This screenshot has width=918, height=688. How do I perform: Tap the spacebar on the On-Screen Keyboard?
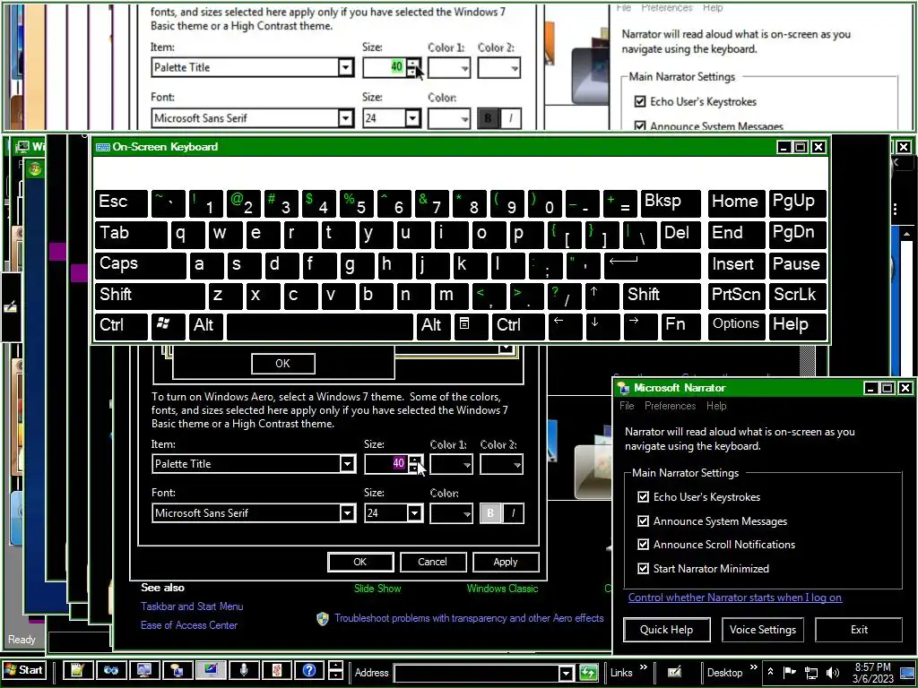coord(320,326)
